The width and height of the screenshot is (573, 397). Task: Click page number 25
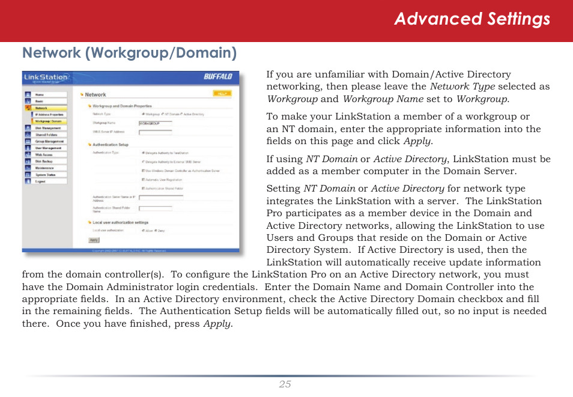click(x=285, y=384)
